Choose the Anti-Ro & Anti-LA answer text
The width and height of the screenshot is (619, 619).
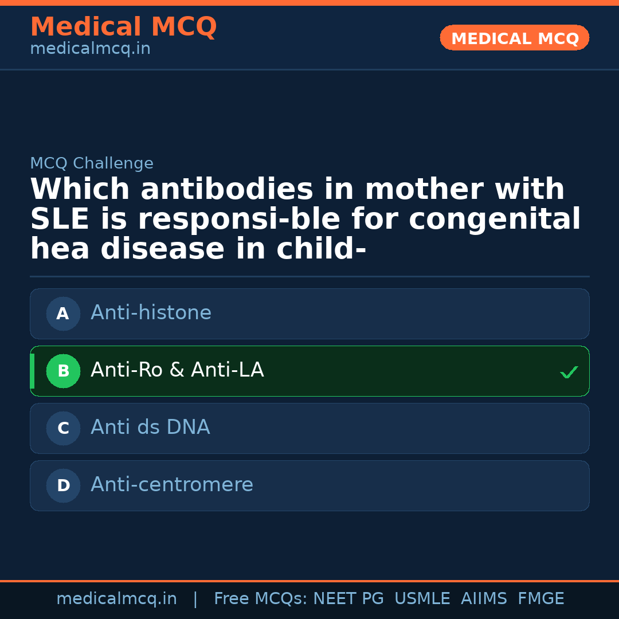pos(177,370)
